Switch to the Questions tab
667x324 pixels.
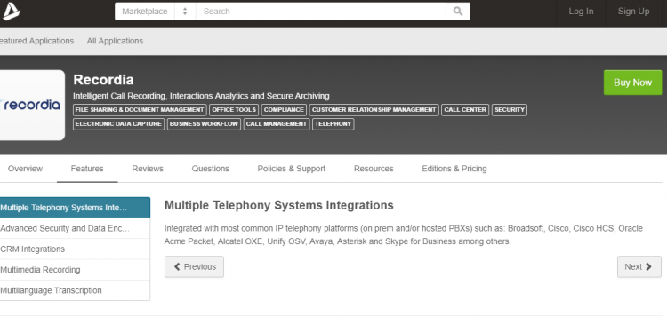point(210,169)
